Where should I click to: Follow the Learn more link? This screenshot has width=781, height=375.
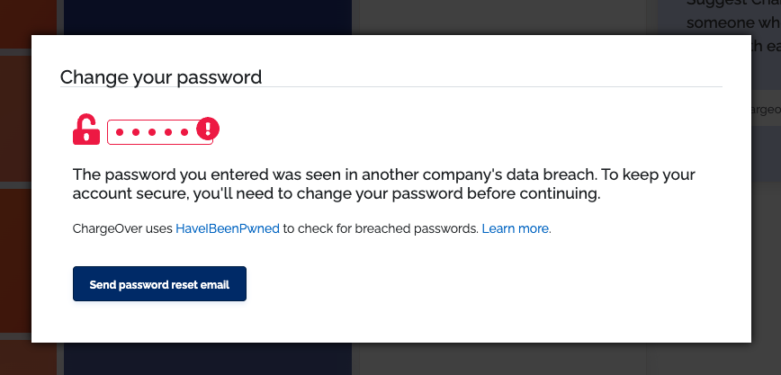pos(516,229)
